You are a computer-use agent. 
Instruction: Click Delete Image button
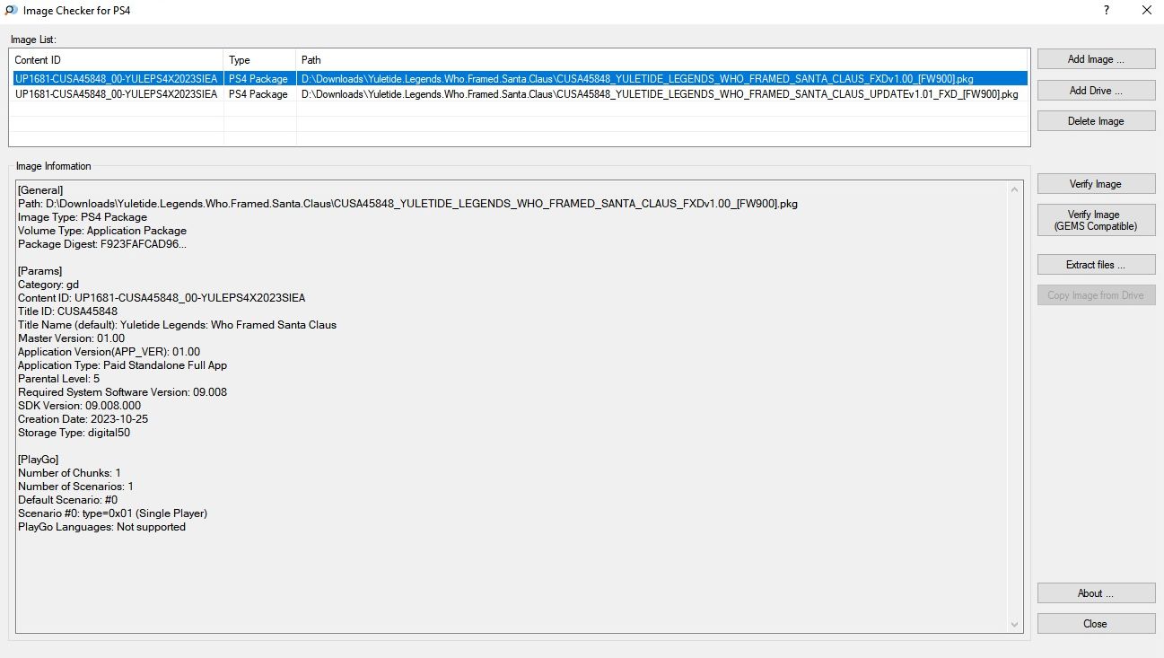[1096, 121]
